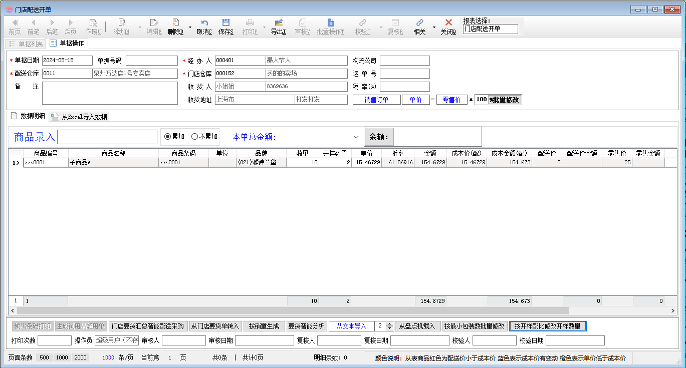686x368 pixels.
Task: Click the 从门店要货单转入 button
Action: 215,326
